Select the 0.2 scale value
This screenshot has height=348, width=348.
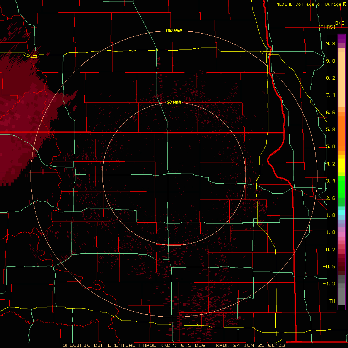pos(331,250)
